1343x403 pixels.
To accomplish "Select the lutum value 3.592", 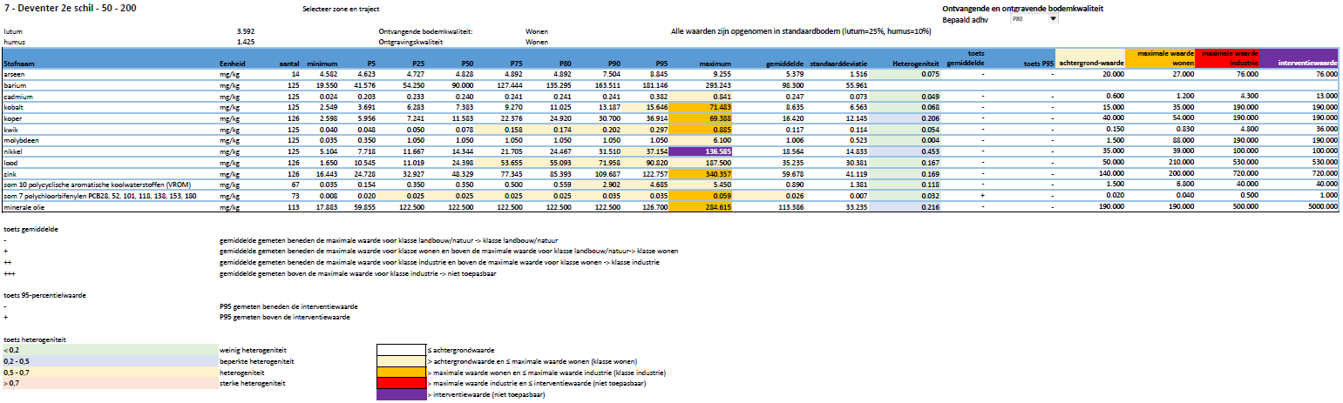I will coord(245,30).
